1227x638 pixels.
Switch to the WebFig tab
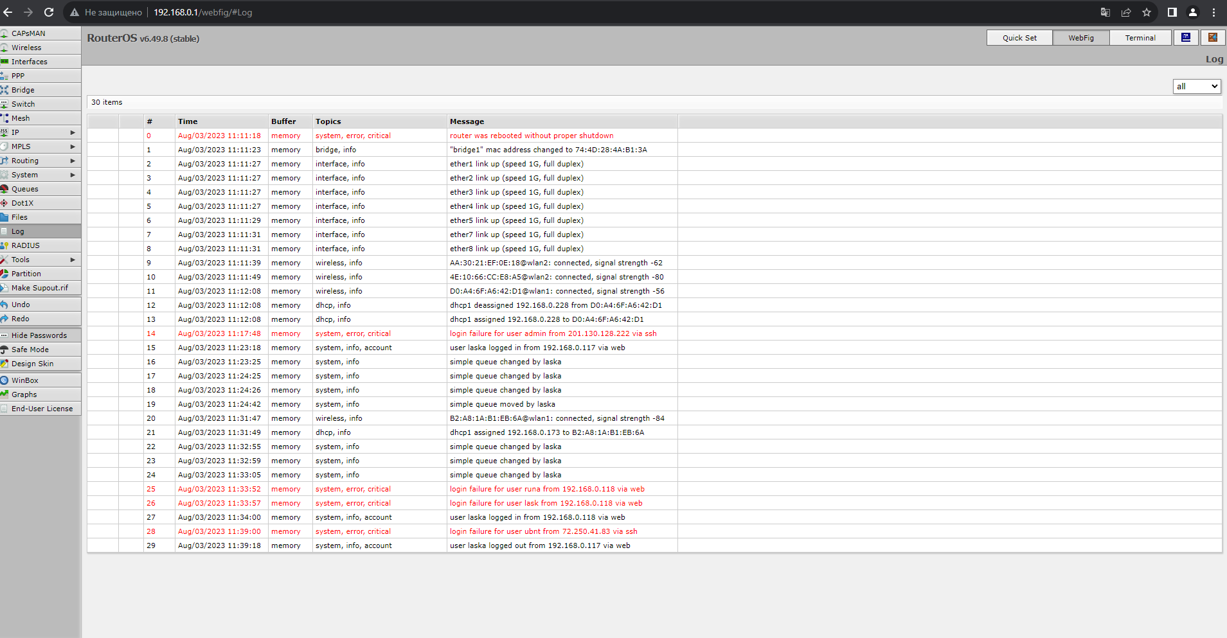[1081, 38]
